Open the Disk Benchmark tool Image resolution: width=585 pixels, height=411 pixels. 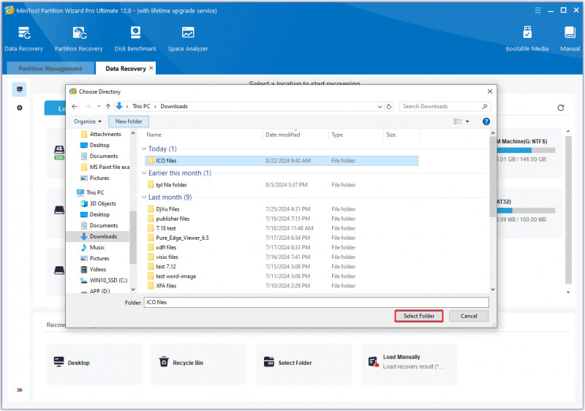[135, 39]
